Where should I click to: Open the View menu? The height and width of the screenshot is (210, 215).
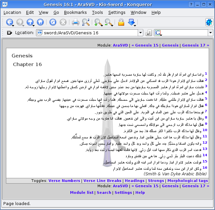[x=43, y=13]
